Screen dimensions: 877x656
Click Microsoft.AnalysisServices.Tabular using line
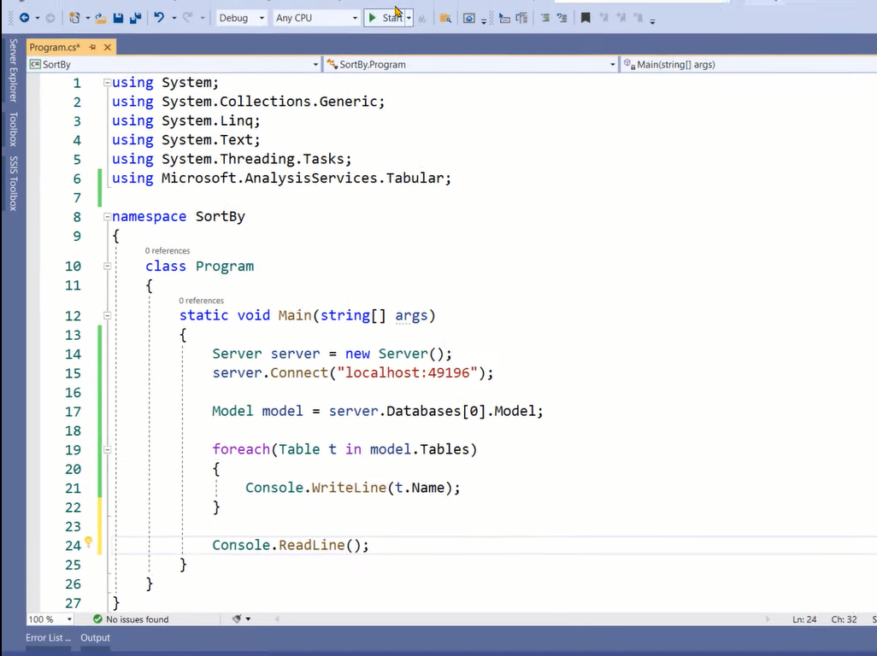[281, 179]
